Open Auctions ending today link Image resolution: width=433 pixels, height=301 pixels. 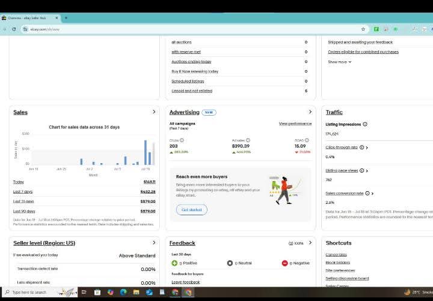click(191, 62)
